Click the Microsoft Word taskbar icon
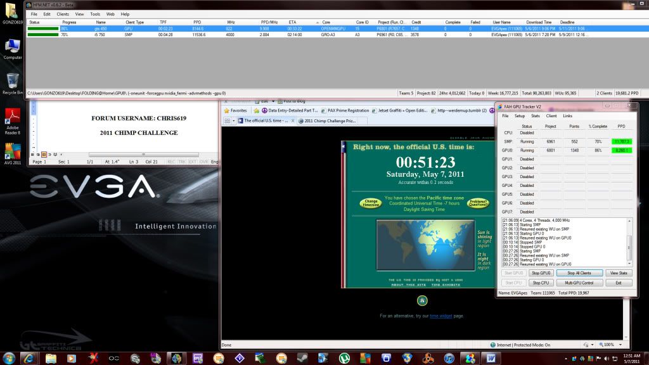Image resolution: width=649 pixels, height=365 pixels. point(491,358)
